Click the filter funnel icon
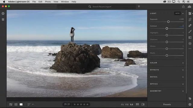Image resolution: width=193 pixels, height=108 pixels. pos(139,7)
